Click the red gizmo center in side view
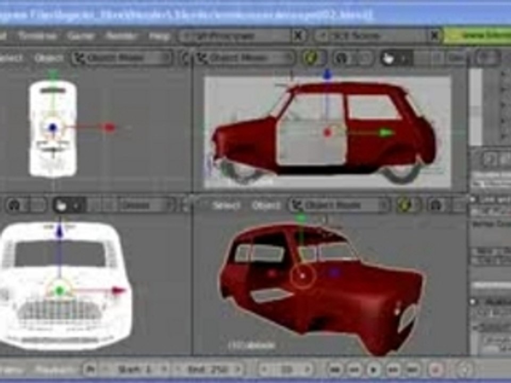Viewport: 511px width, 383px height. 327,132
